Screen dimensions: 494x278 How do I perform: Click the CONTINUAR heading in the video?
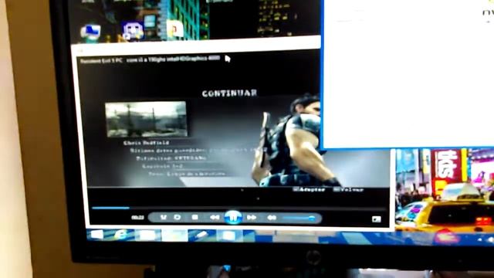coord(230,93)
